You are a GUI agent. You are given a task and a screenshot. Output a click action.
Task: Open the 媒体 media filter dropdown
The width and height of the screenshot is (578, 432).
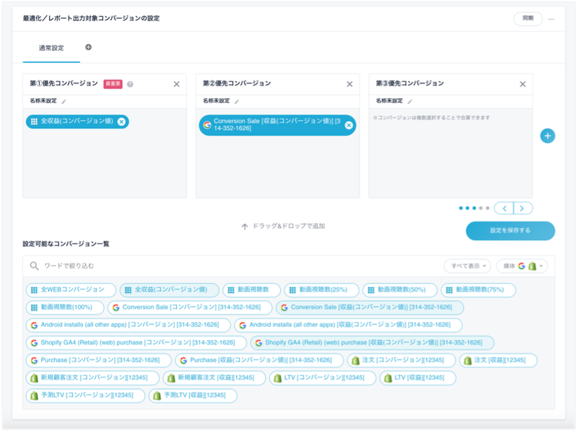[521, 266]
